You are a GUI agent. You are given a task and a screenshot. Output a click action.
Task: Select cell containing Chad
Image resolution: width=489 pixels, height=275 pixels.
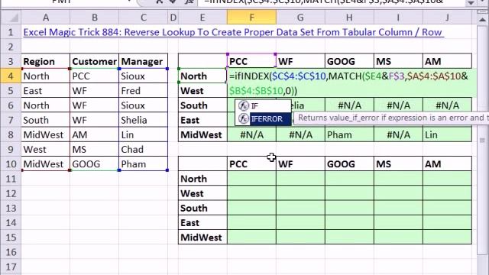click(143, 150)
